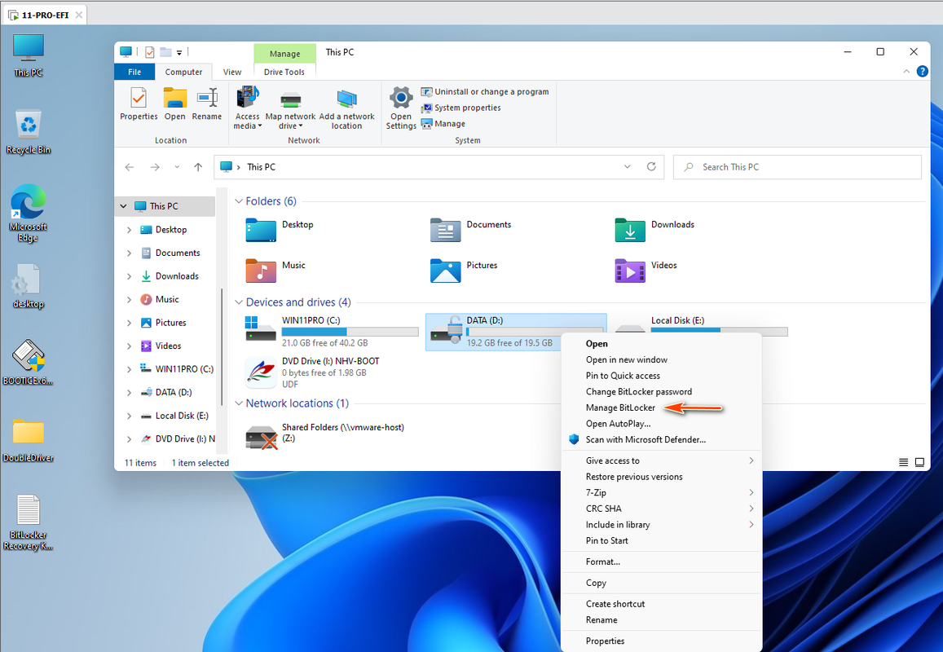Screen dimensions: 943x652
Task: Expand the Music tree node
Action: (x=129, y=299)
